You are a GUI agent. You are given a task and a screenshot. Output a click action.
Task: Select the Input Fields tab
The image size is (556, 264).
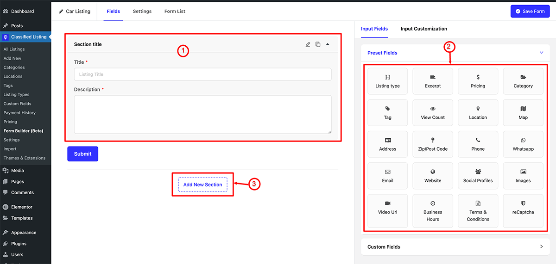374,29
